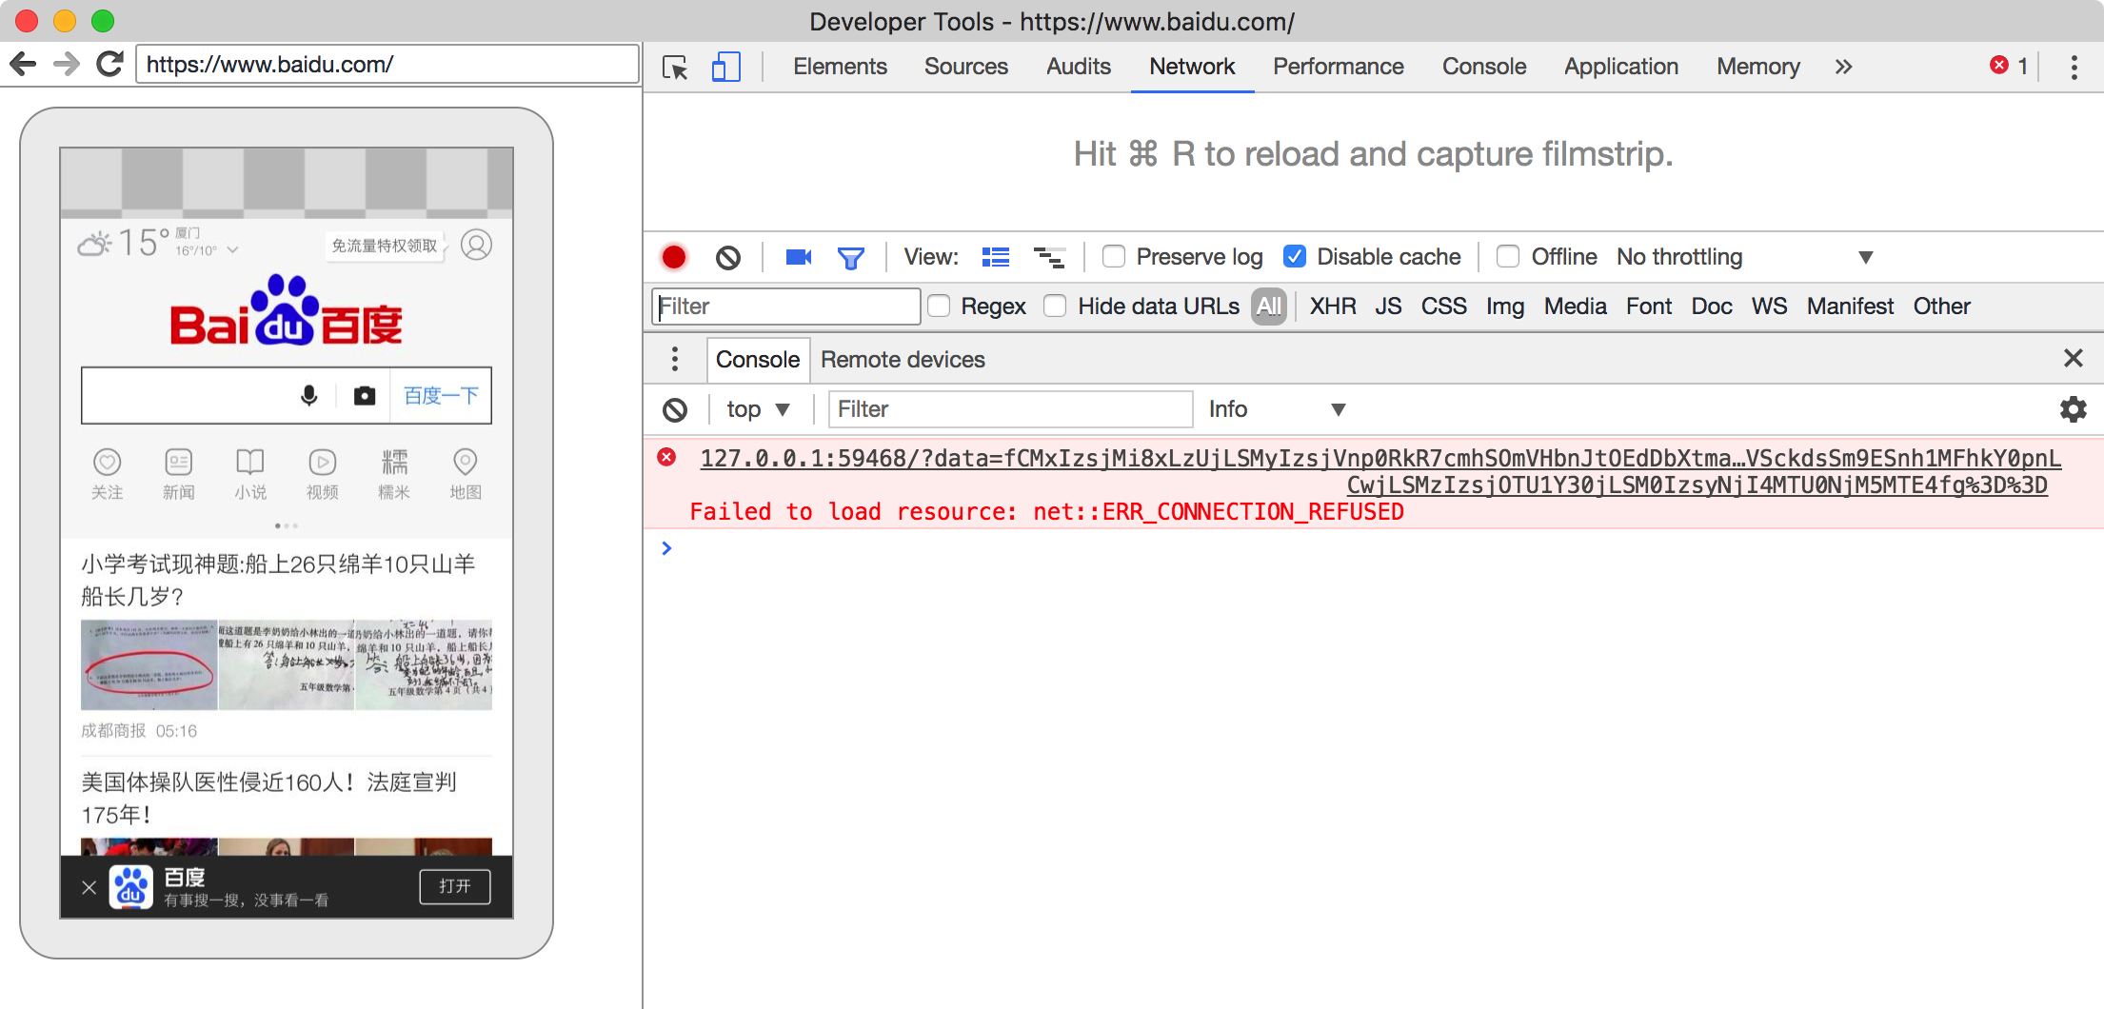
Task: Open the news headline about 船长几岁
Action: pyautogui.click(x=277, y=580)
